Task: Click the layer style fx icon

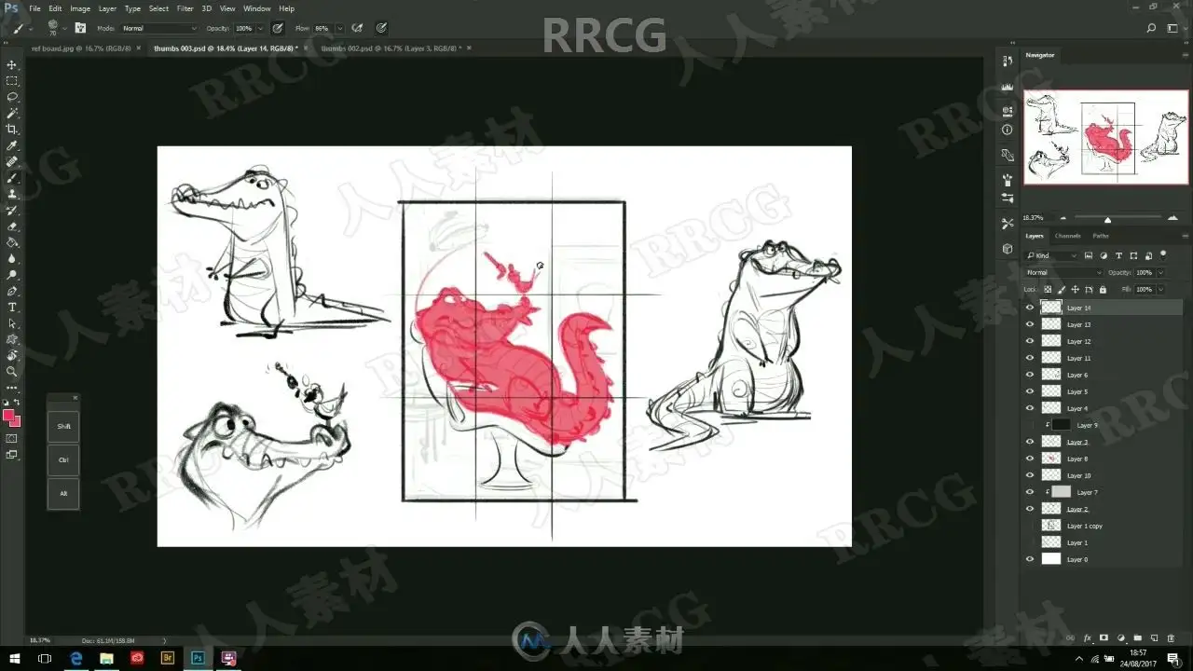Action: pos(1089,638)
